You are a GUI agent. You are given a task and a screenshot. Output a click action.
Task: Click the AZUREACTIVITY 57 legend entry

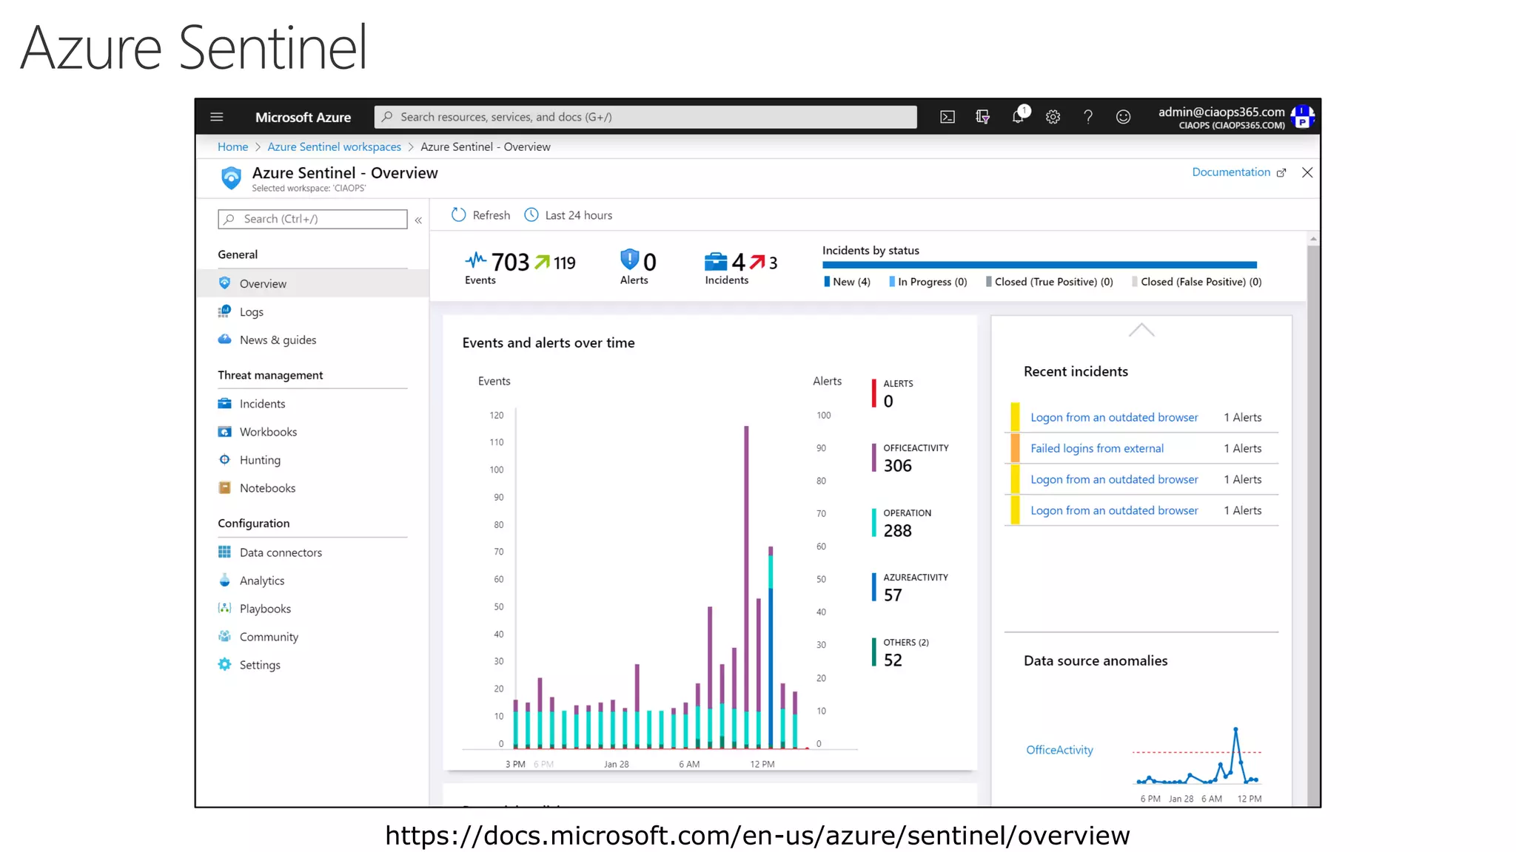click(x=910, y=587)
